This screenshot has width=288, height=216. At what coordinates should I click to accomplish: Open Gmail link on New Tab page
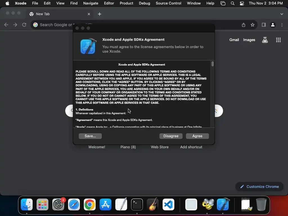pyautogui.click(x=234, y=40)
